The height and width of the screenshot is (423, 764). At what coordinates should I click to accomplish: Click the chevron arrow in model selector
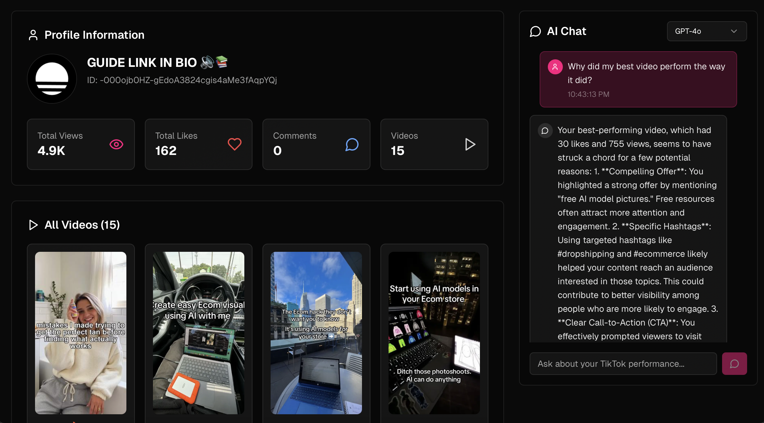[x=734, y=31]
